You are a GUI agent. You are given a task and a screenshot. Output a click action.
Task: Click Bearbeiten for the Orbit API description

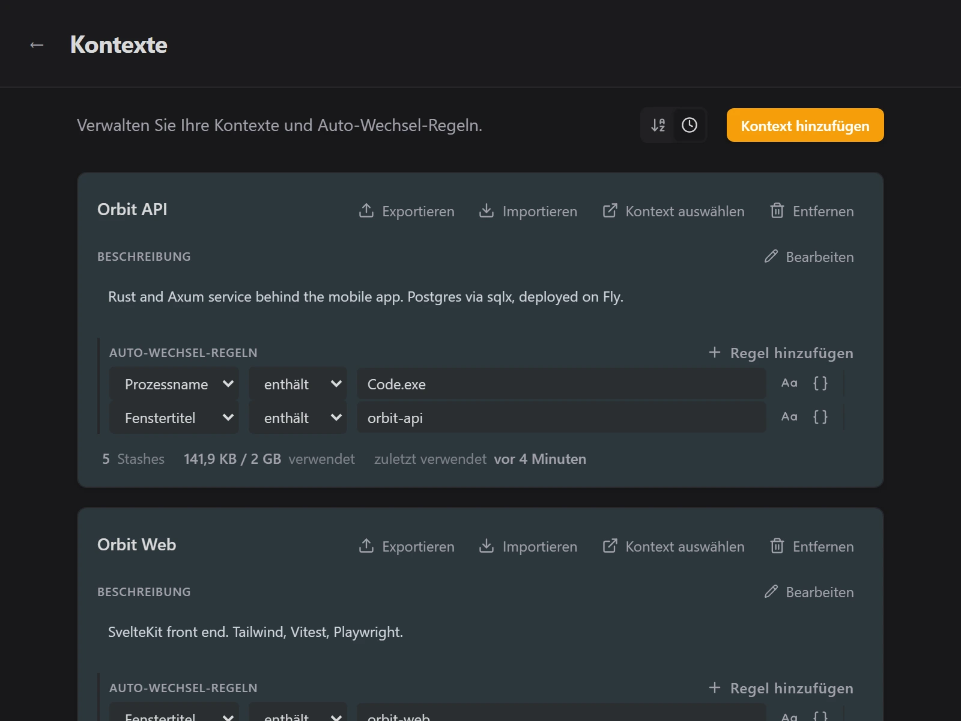click(x=808, y=257)
